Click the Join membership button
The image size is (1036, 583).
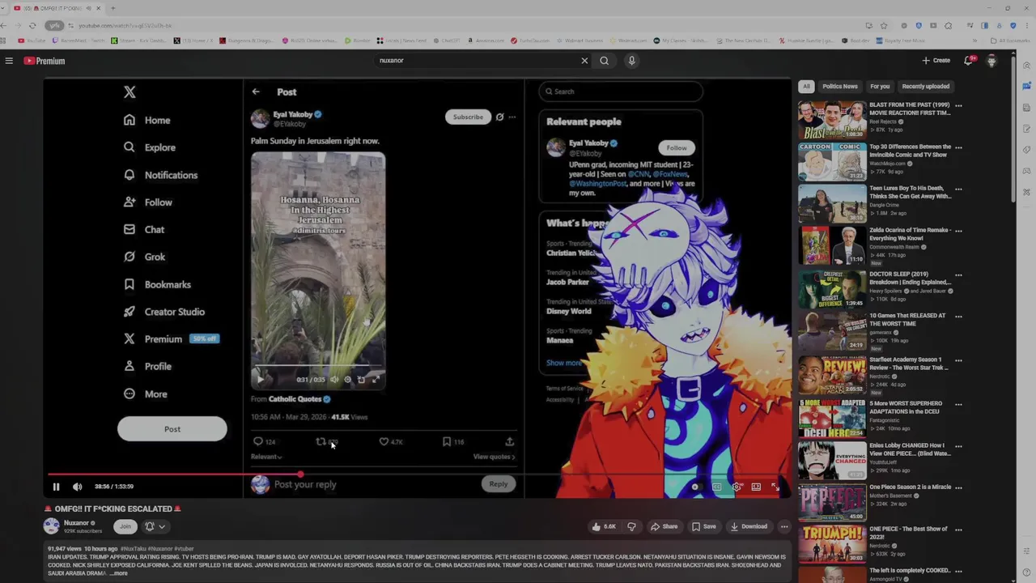point(125,526)
